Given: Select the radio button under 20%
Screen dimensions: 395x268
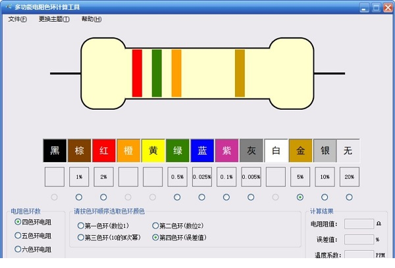Looking at the screenshot, I should coord(349,197).
